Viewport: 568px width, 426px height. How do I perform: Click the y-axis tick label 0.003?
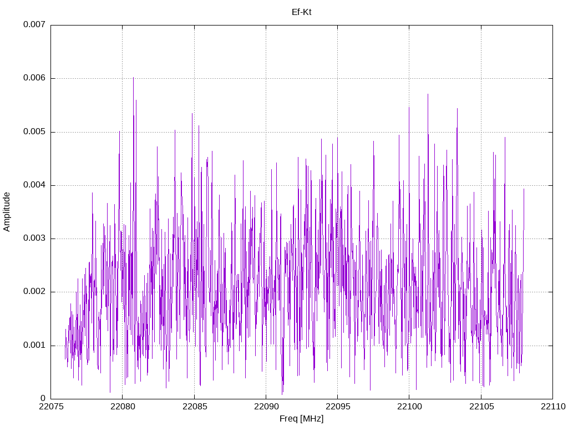coord(34,239)
